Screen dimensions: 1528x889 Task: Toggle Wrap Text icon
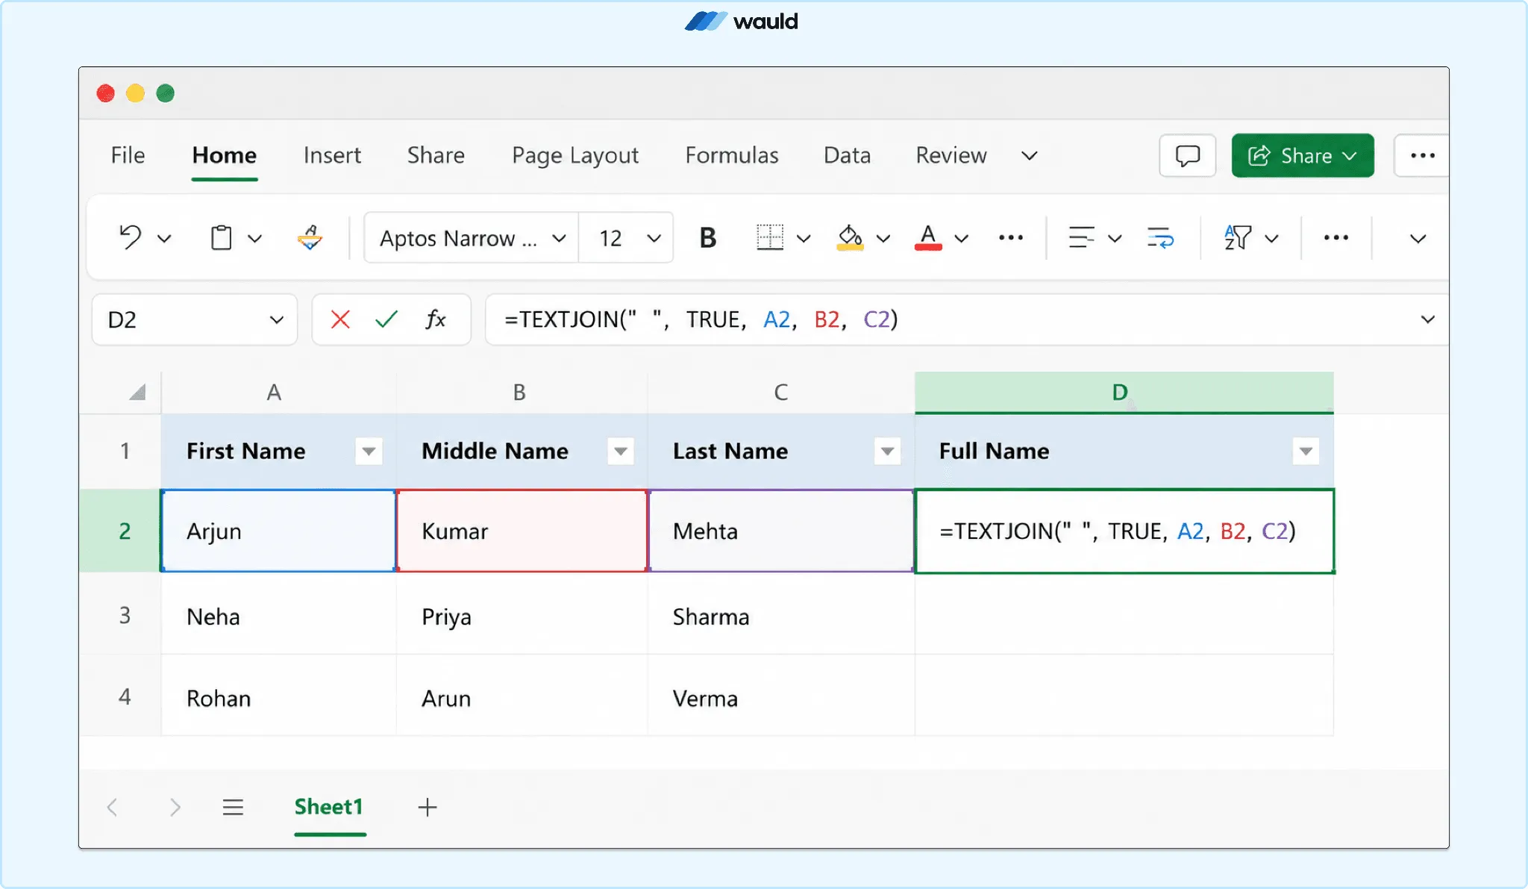[1160, 237]
